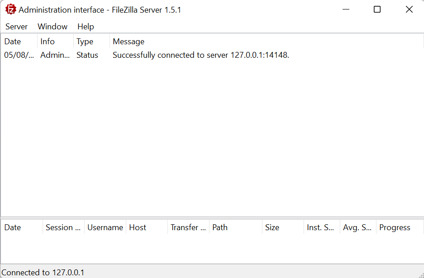This screenshot has width=424, height=278.
Task: Click the Host column header
Action: (x=147, y=227)
